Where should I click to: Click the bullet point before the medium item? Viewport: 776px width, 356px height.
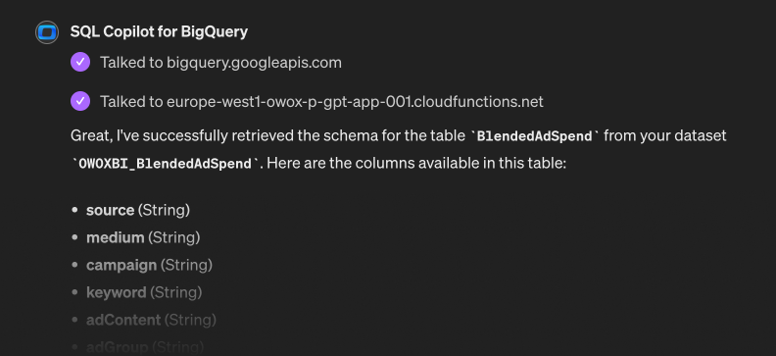tap(74, 237)
